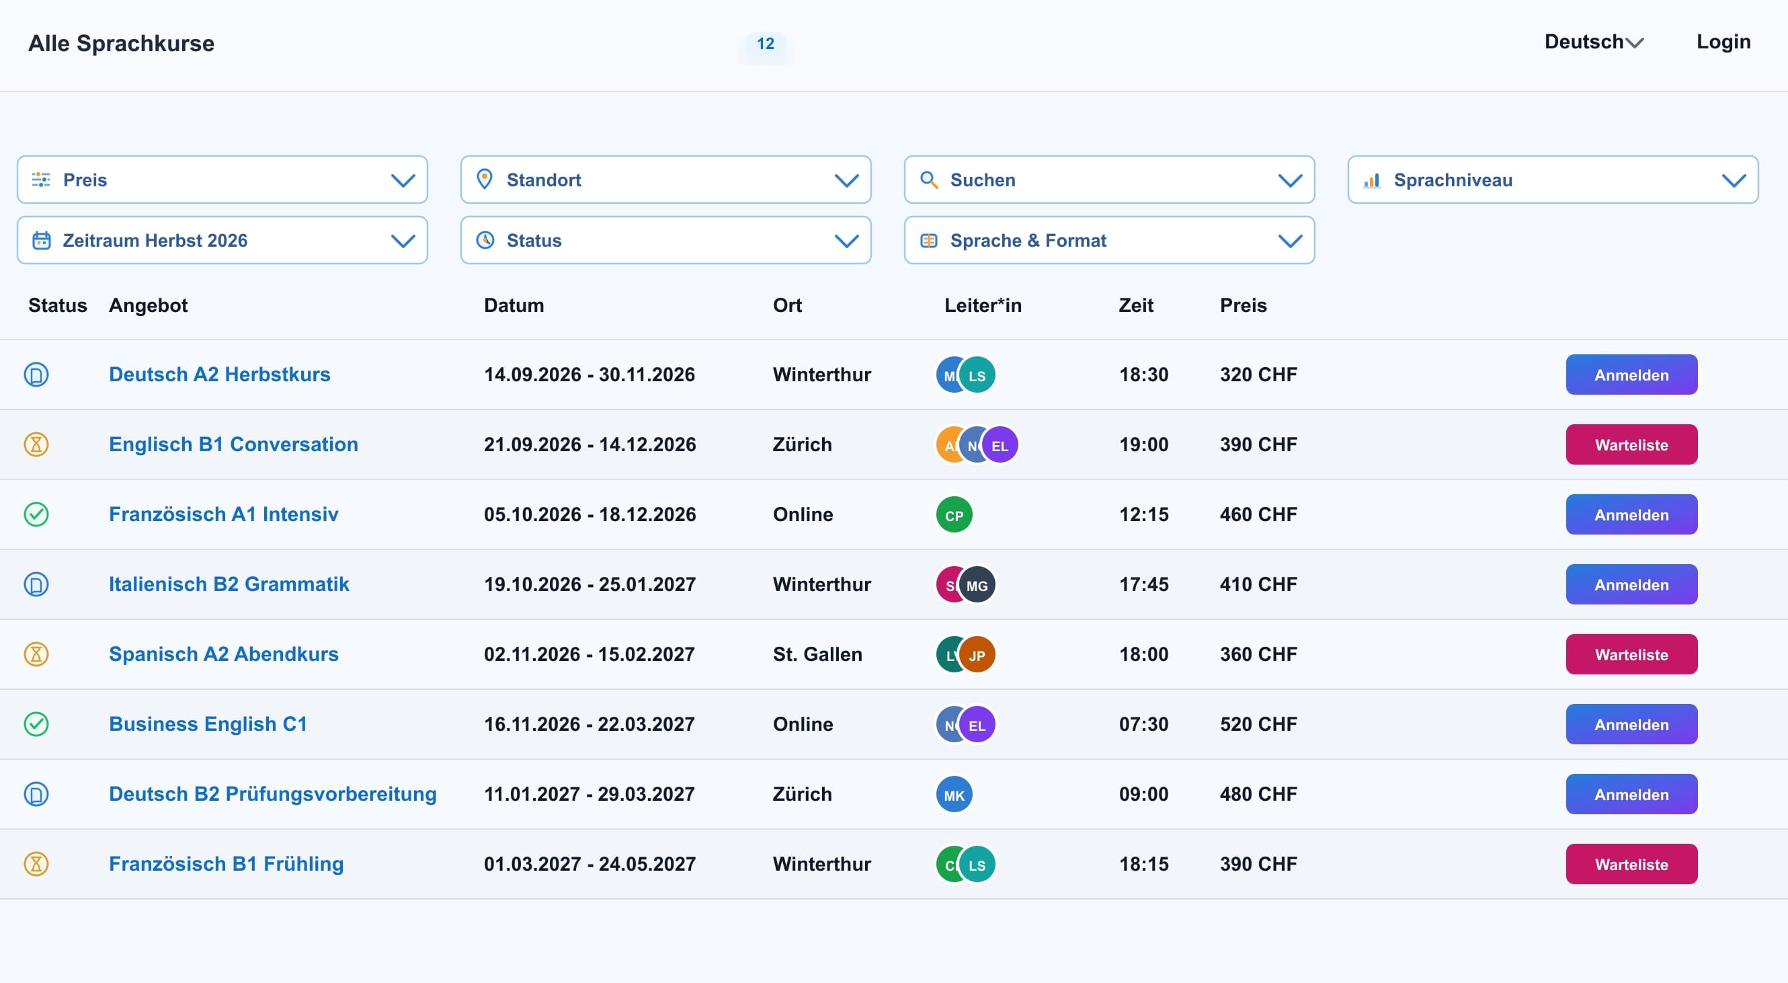Click the date 14.09.2026 - 30.11.2026

590,375
